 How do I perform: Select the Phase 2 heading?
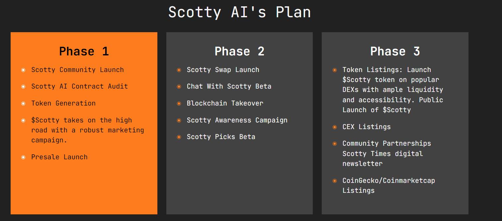tap(239, 51)
